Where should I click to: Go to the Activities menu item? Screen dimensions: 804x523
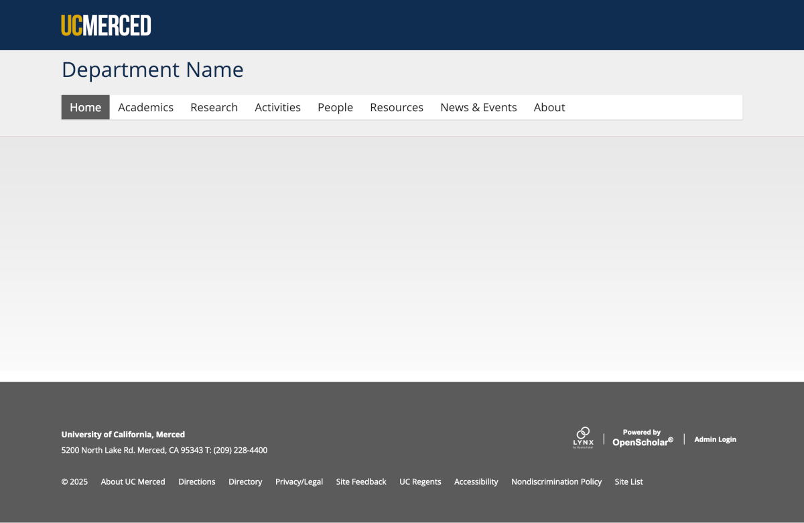pyautogui.click(x=277, y=107)
